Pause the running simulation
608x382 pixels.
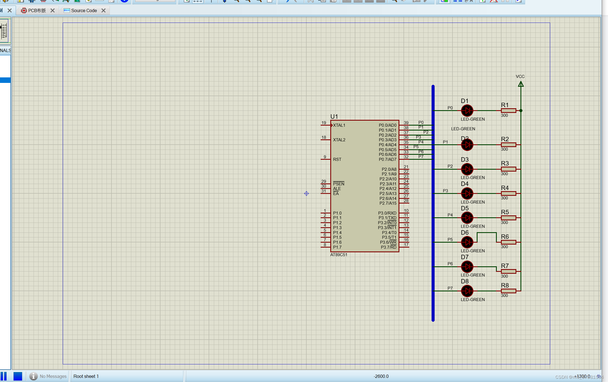(x=4, y=376)
